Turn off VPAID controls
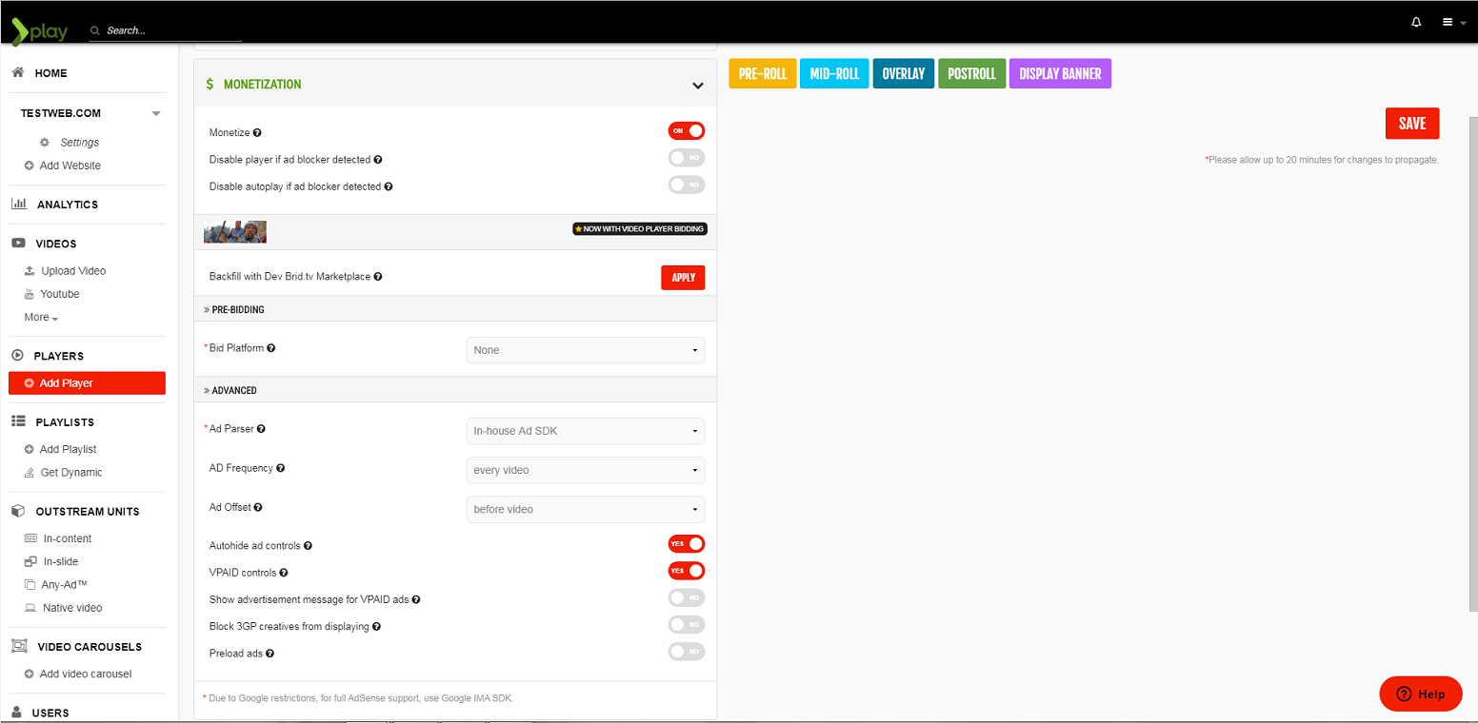 point(687,570)
